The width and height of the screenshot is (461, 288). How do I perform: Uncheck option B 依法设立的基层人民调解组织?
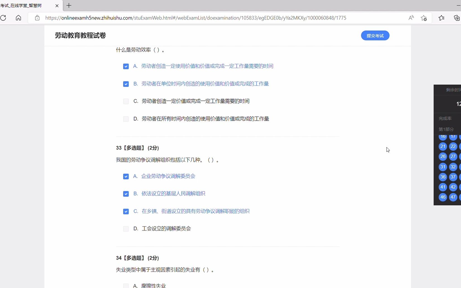(x=126, y=194)
